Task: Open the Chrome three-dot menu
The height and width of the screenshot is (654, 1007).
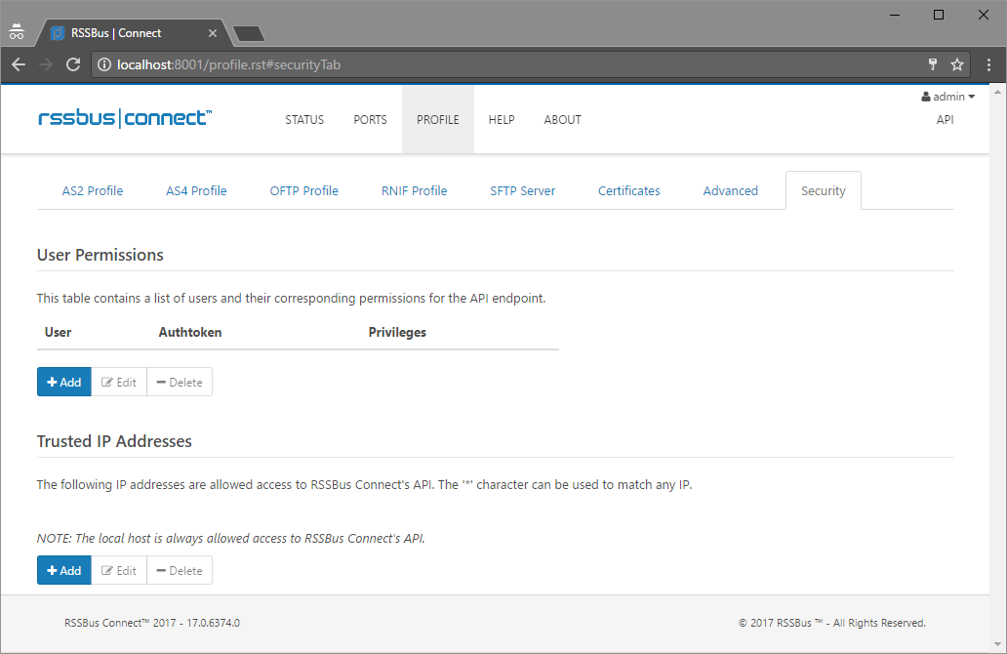Action: coord(989,64)
